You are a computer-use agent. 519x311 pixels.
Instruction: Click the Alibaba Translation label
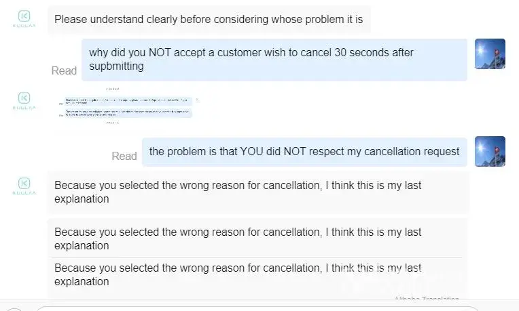tap(427, 299)
